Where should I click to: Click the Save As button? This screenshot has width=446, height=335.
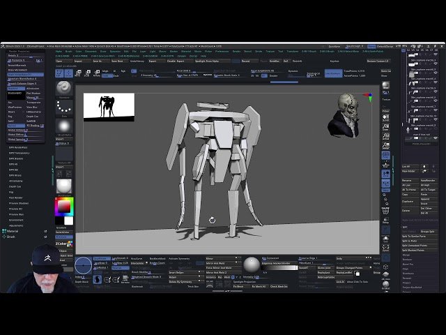click(101, 61)
